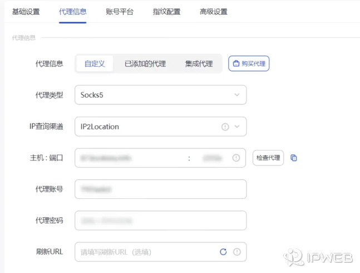This screenshot has width=360, height=273.
Task: Focus the 代理账号 input field
Action: (160, 189)
